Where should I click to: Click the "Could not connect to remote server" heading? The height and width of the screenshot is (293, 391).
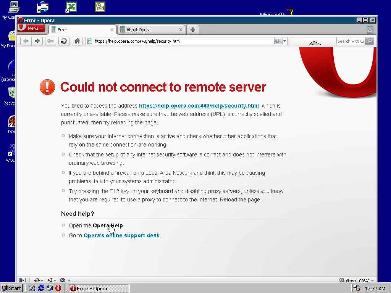coord(163,87)
